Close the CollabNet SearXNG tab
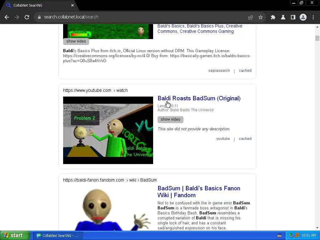Viewport: 320px width, 240px height. click(x=72, y=5)
